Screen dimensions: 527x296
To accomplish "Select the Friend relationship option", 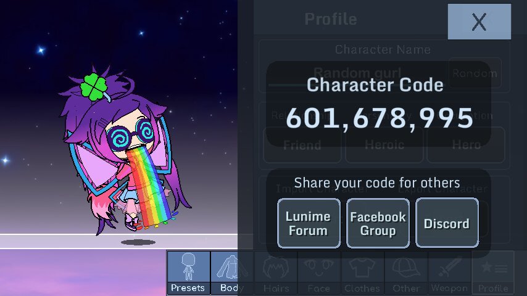I will click(x=302, y=145).
